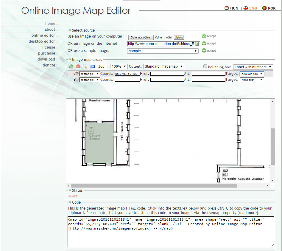Open the online editor menu item

coord(44,35)
